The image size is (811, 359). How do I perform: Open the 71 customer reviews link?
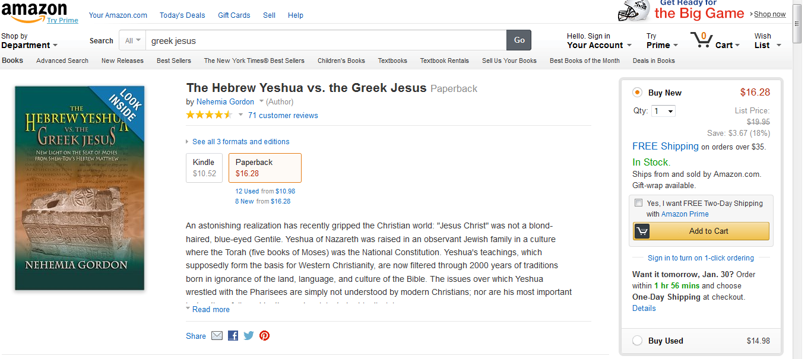click(x=283, y=116)
